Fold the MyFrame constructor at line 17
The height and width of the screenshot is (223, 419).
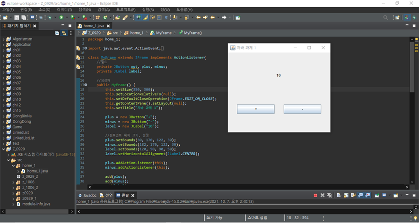[86, 85]
